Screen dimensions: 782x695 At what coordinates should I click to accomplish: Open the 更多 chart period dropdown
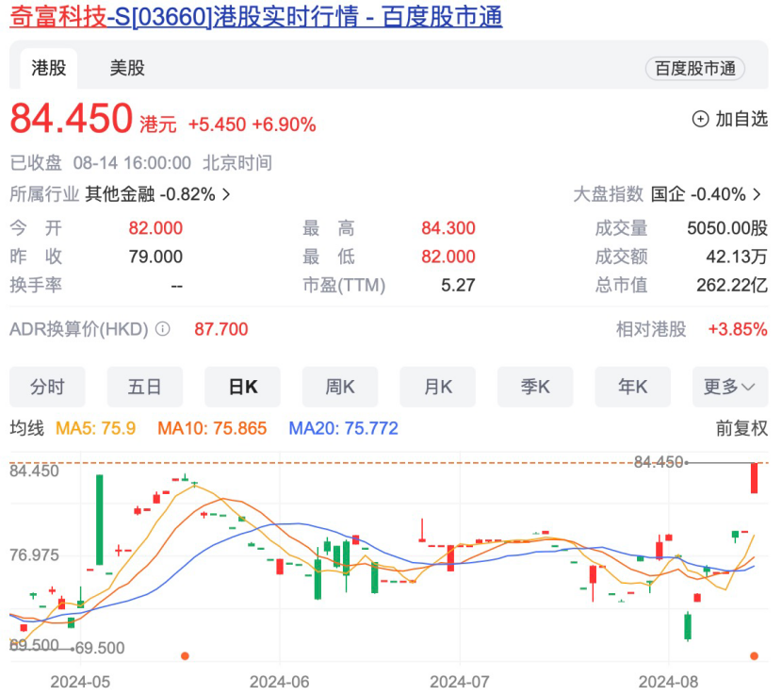coord(729,387)
